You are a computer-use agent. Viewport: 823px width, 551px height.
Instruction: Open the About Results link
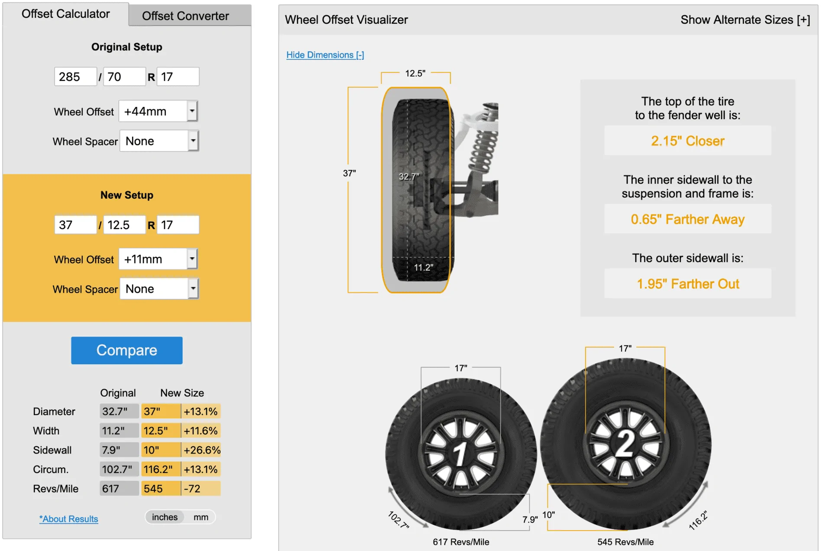point(68,519)
